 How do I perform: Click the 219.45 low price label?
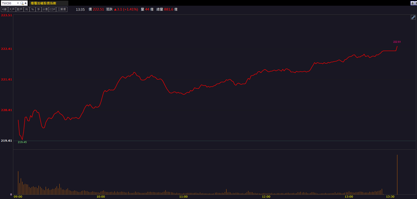coord(22,142)
